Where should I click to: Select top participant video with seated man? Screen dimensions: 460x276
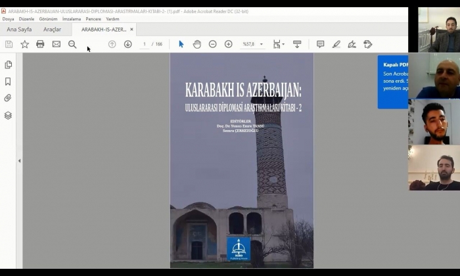click(x=439, y=30)
